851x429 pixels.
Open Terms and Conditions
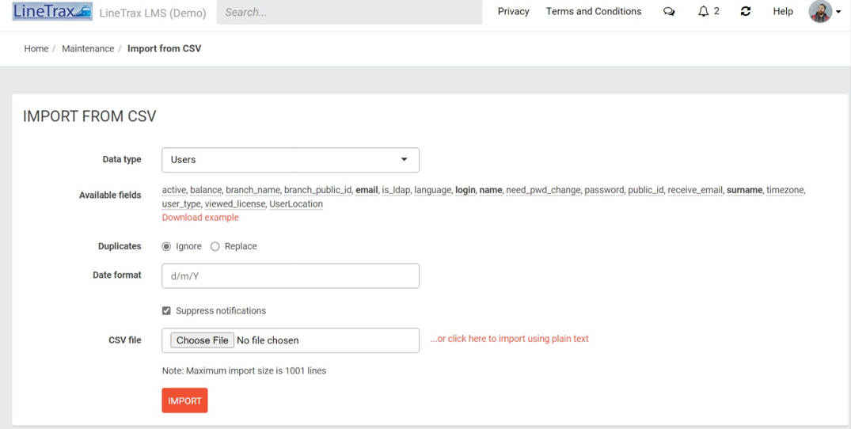coord(594,11)
